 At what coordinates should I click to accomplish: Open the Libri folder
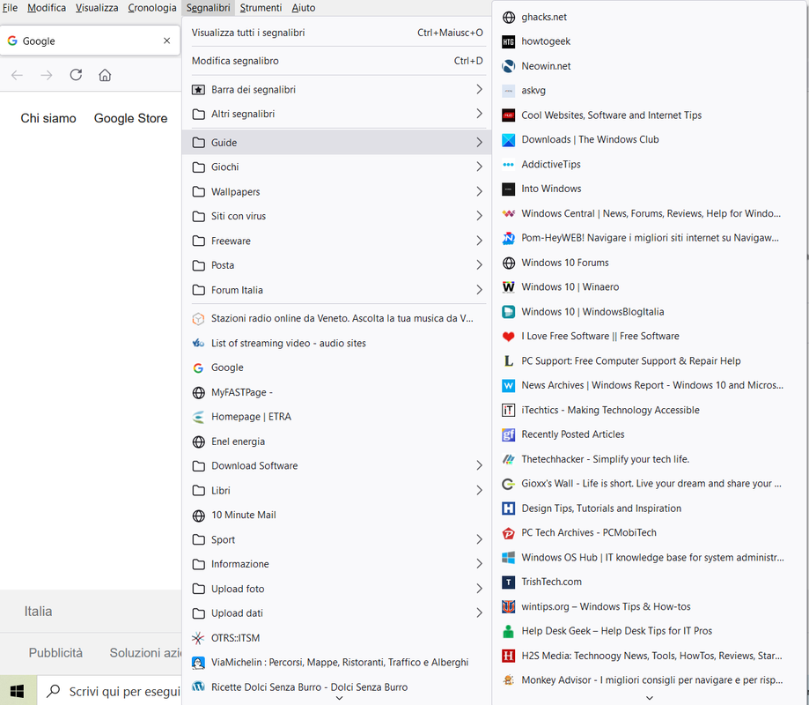(337, 491)
